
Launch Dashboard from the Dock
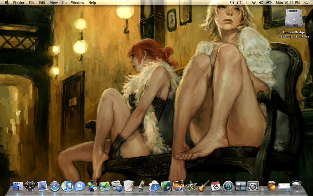point(30,186)
